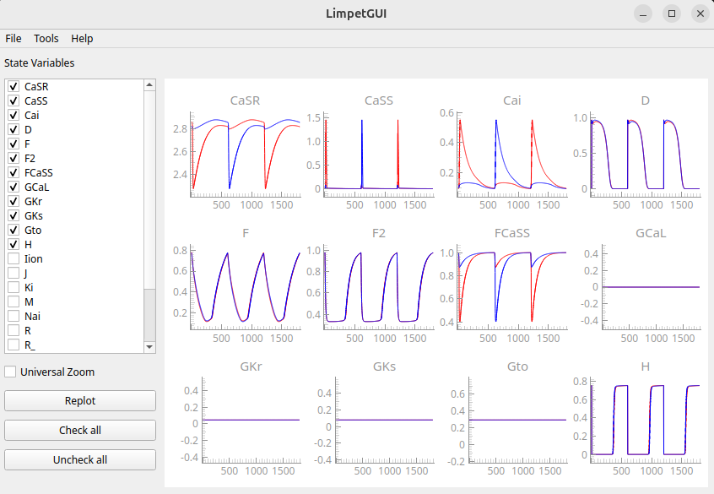Open the Help menu
This screenshot has height=494, width=714.
click(x=82, y=38)
